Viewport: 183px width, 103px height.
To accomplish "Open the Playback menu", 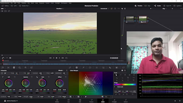I will click(42, 3).
